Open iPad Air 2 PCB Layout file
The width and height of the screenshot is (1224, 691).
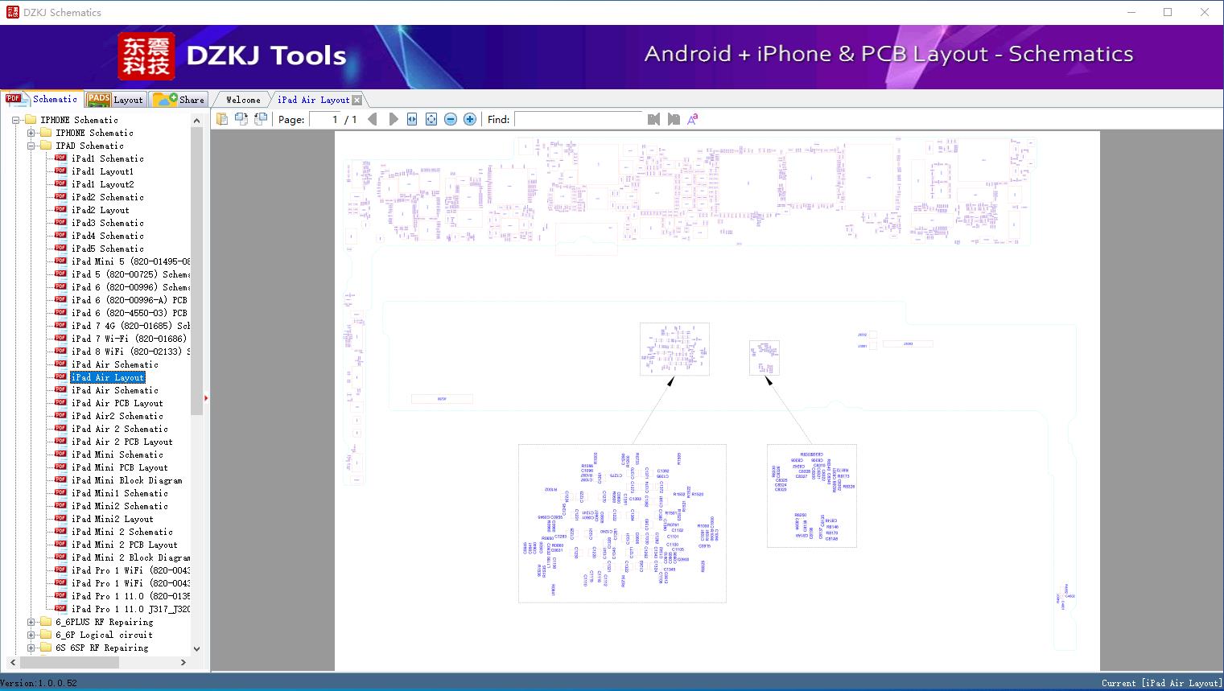122,442
